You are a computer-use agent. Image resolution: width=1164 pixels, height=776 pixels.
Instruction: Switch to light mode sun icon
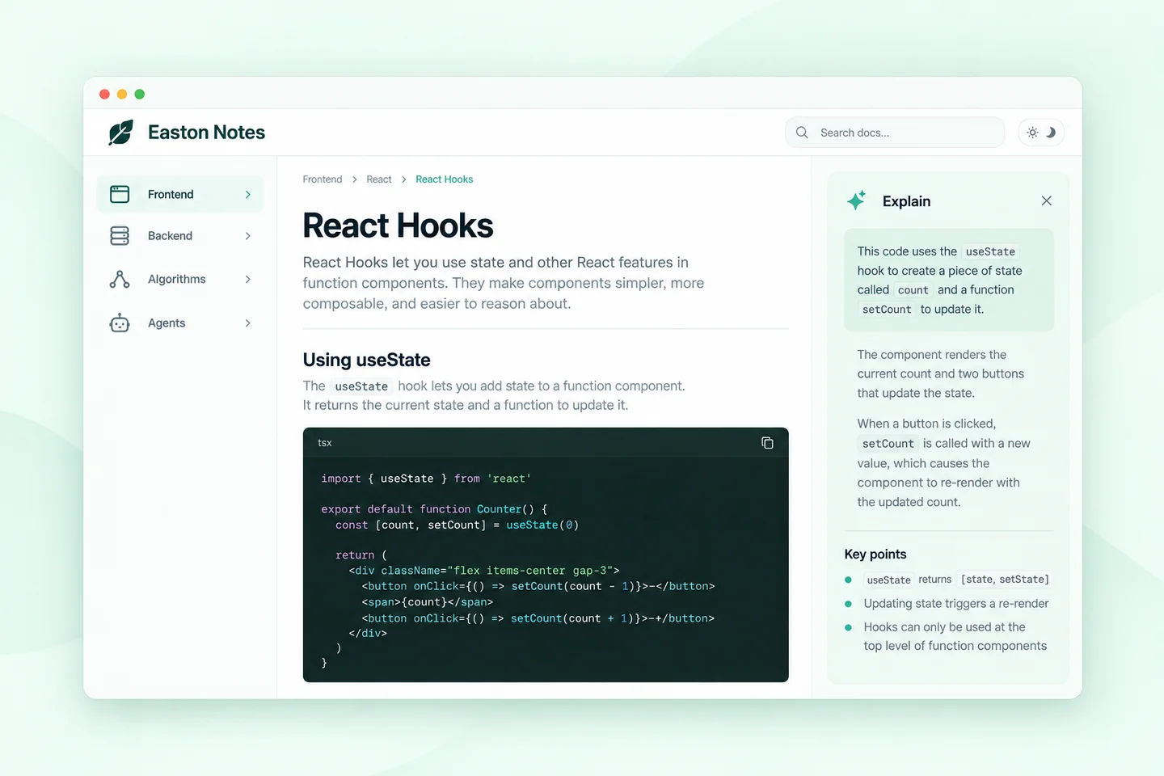[1032, 133]
